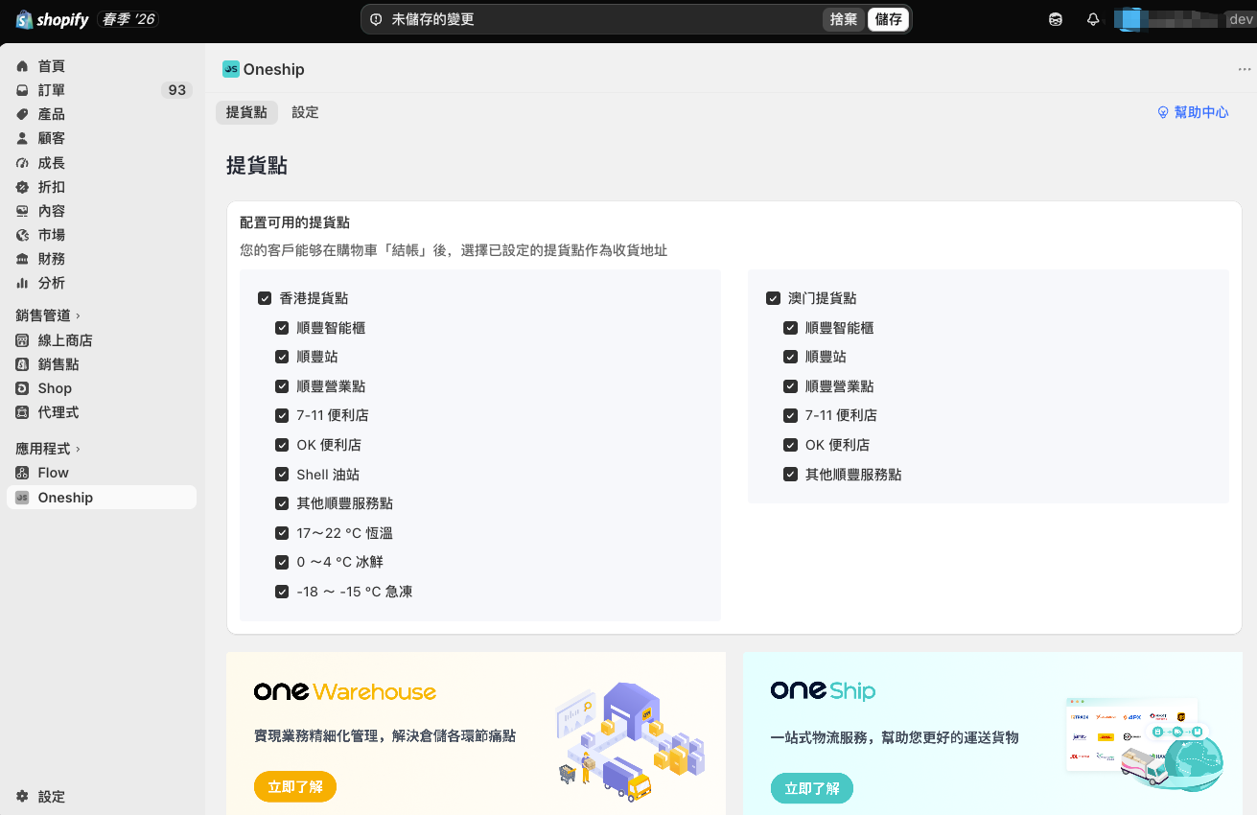Click the 分析 bar chart icon
The width and height of the screenshot is (1257, 815).
[22, 283]
